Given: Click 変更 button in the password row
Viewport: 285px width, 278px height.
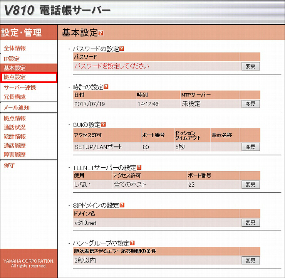Looking at the screenshot, I should tap(250, 66).
